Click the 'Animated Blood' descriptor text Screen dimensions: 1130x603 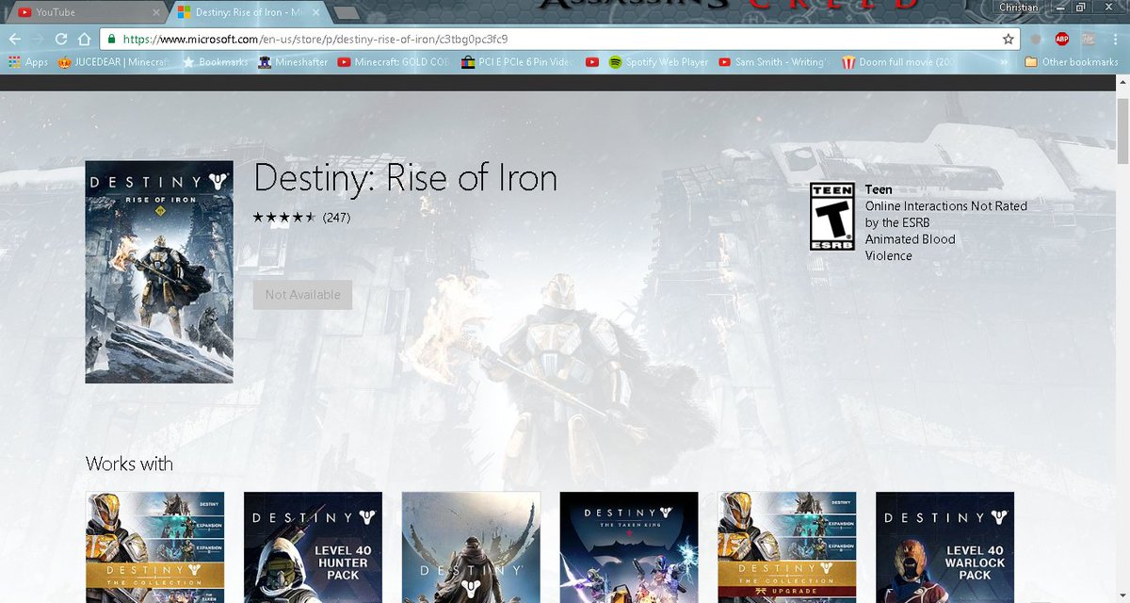tap(911, 239)
